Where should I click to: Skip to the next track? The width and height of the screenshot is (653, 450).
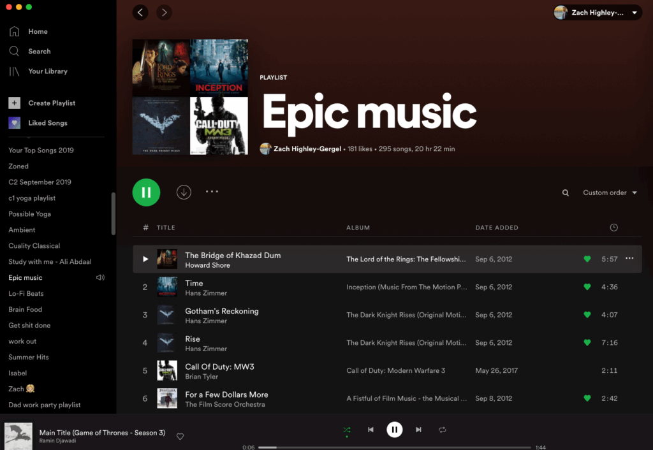pyautogui.click(x=418, y=430)
